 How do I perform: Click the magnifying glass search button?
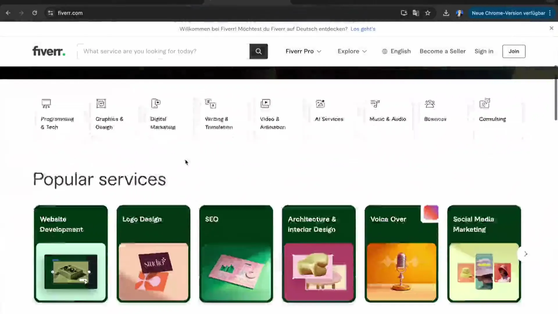click(x=258, y=51)
